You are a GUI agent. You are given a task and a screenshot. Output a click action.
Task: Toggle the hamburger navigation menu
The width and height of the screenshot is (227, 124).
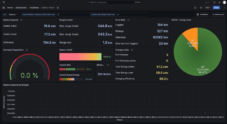click(4, 8)
